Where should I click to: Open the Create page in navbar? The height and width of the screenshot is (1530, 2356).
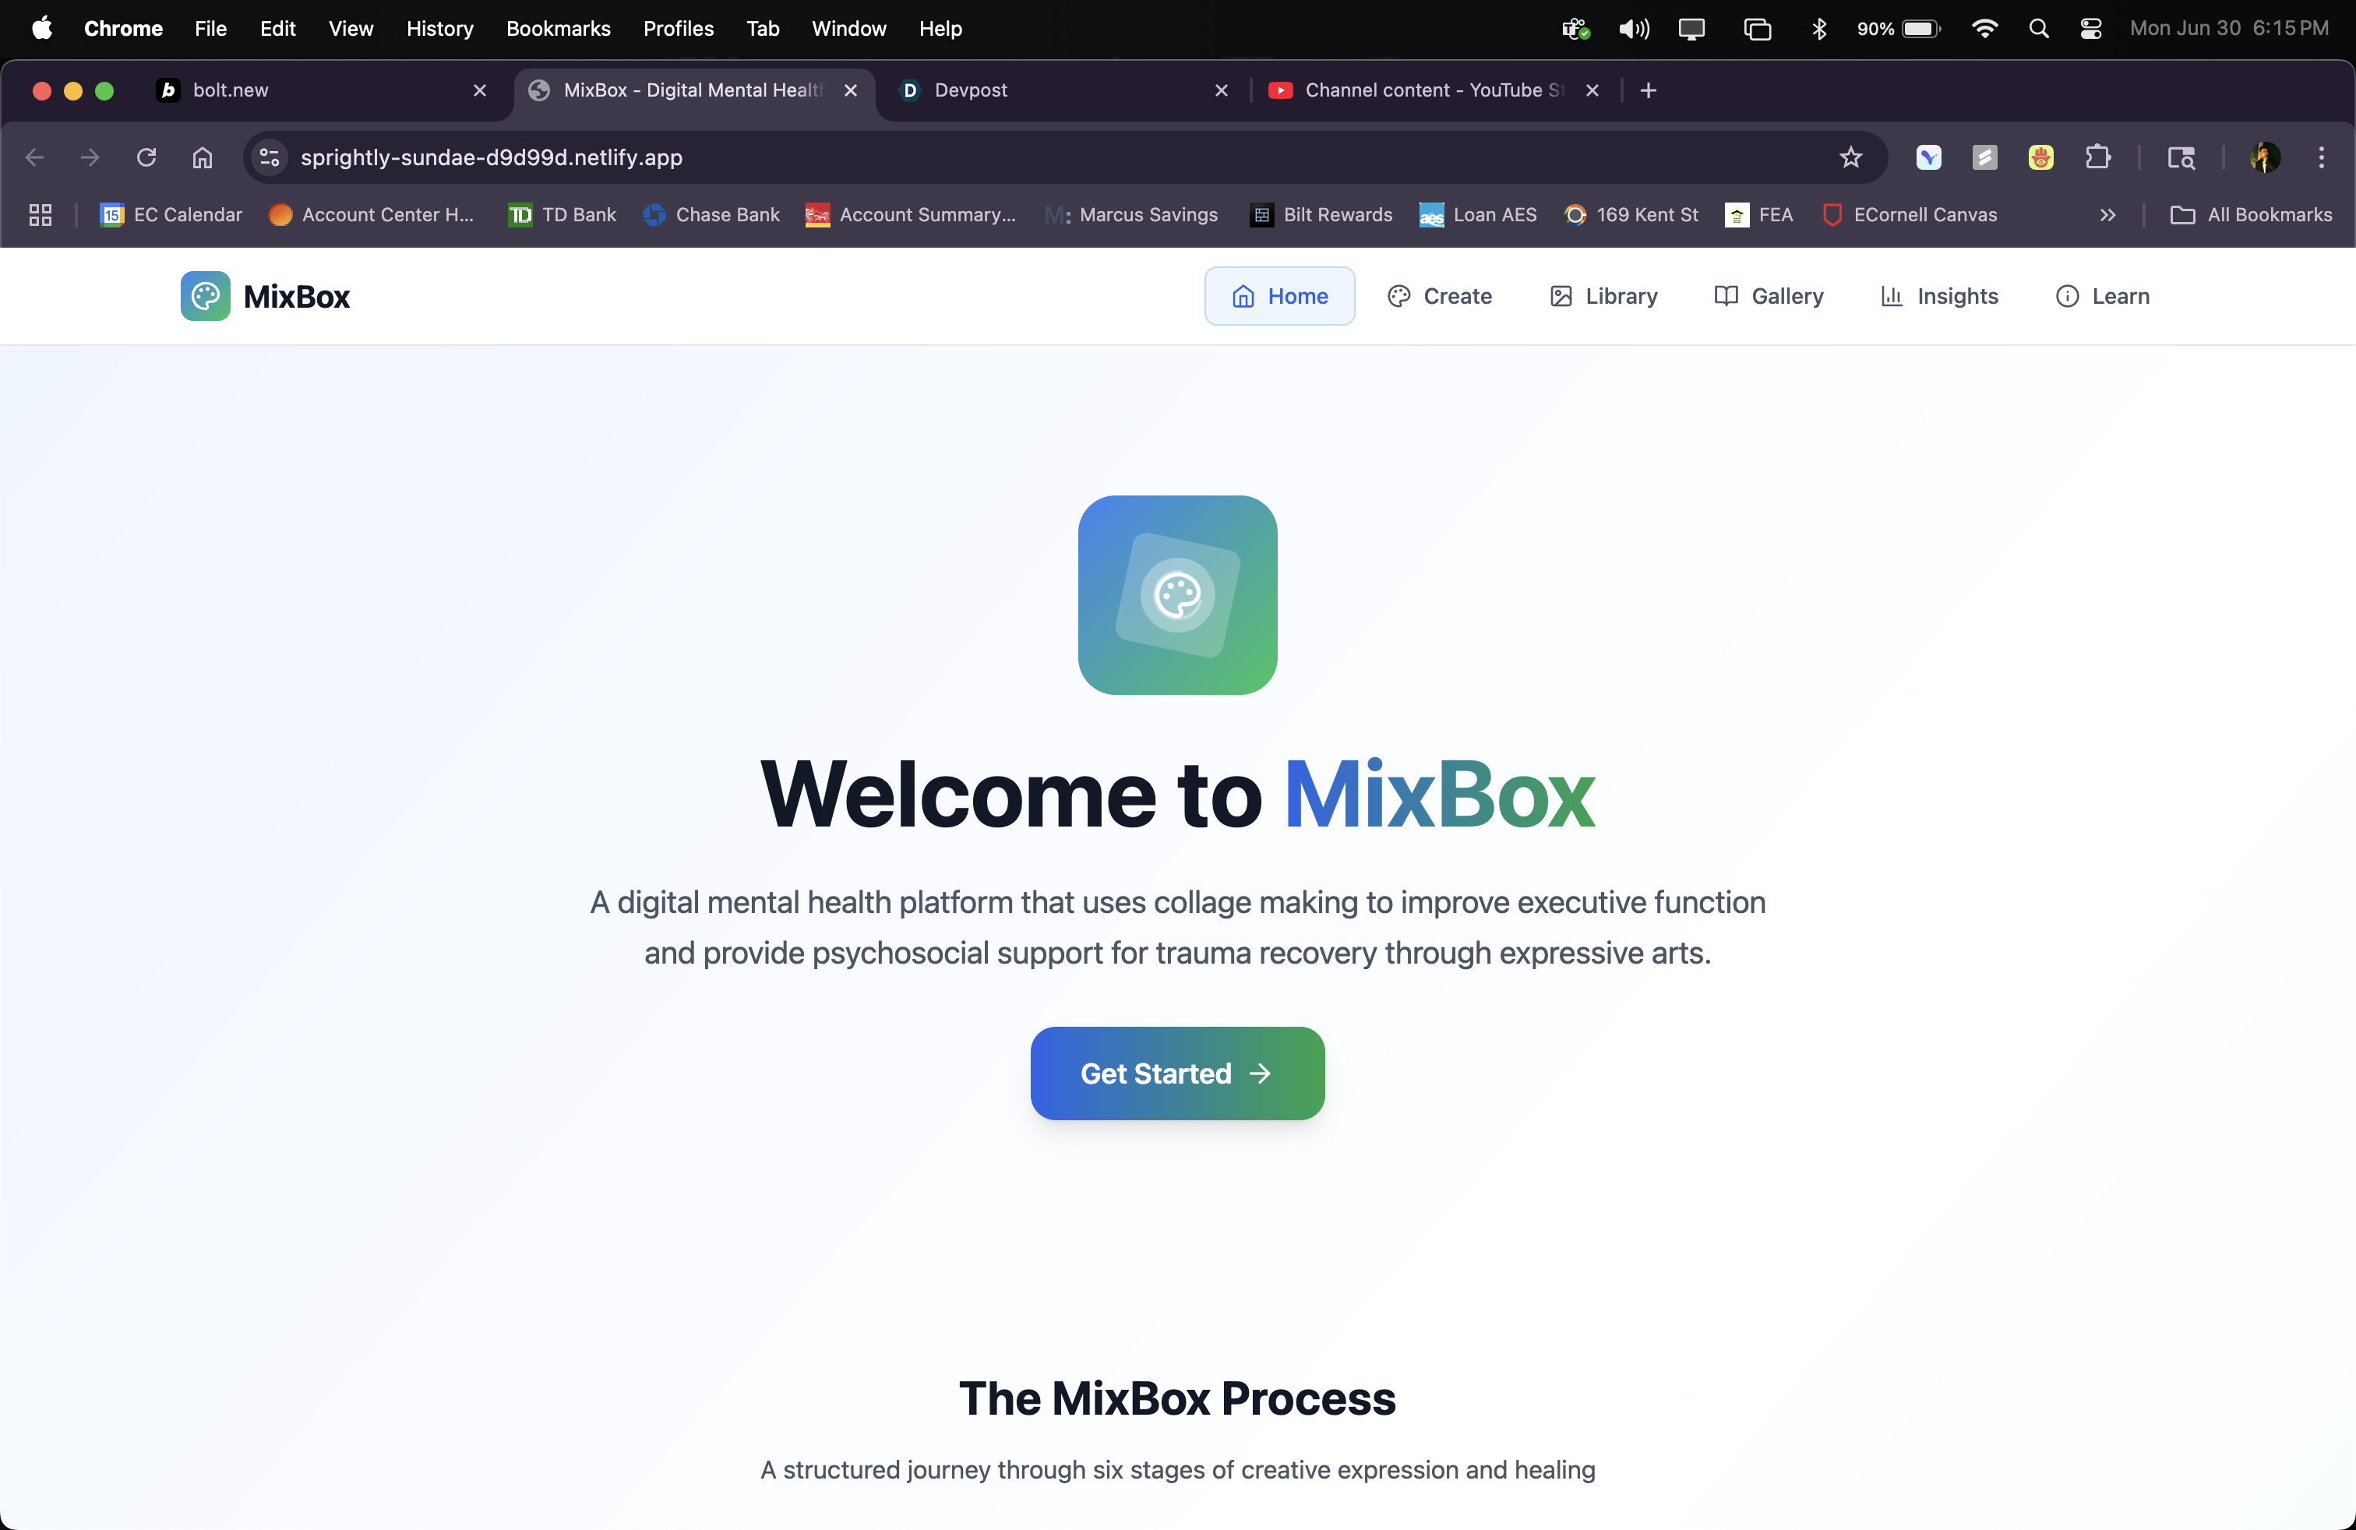pos(1439,296)
